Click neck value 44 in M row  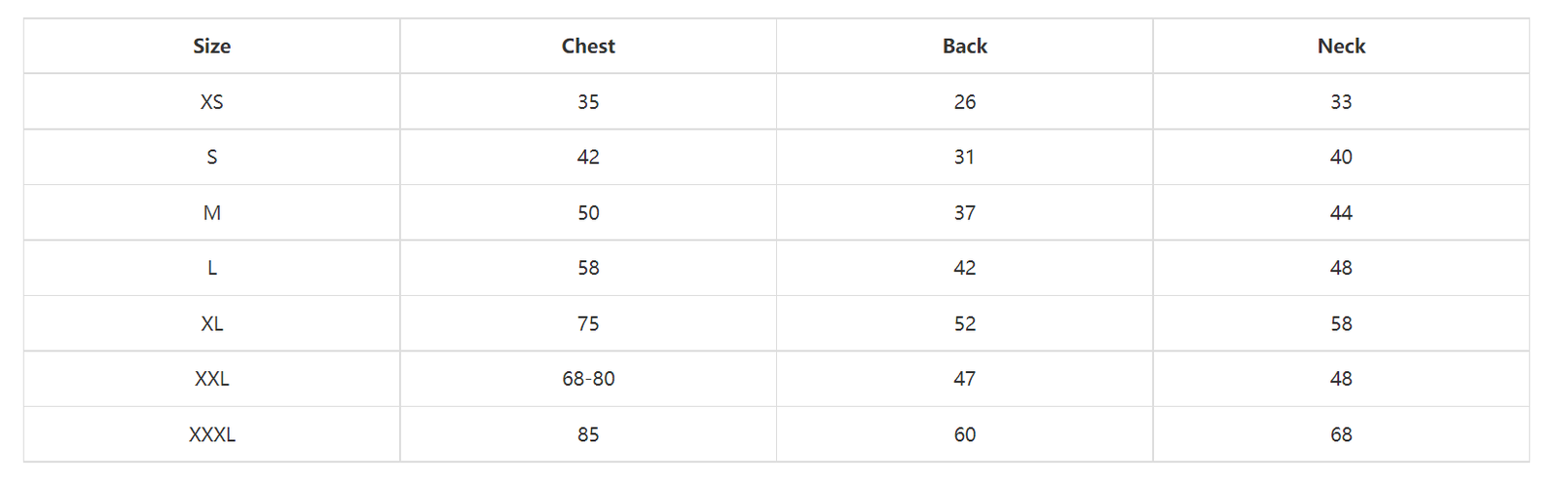point(1341,212)
